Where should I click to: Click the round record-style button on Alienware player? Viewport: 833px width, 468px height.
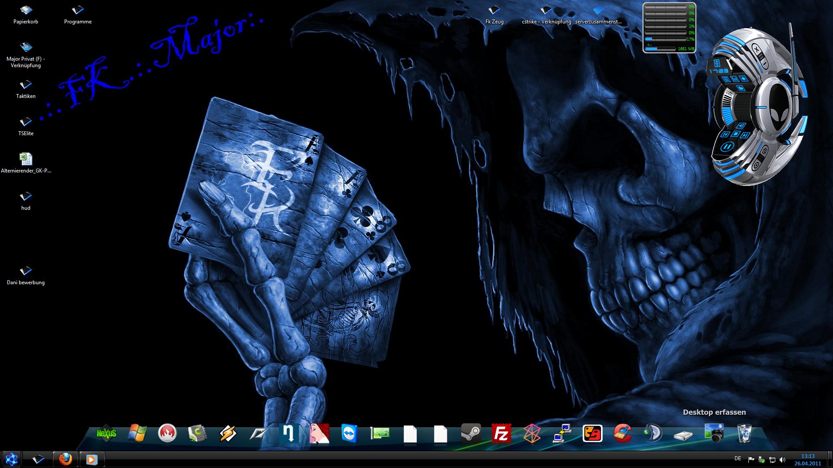[756, 165]
